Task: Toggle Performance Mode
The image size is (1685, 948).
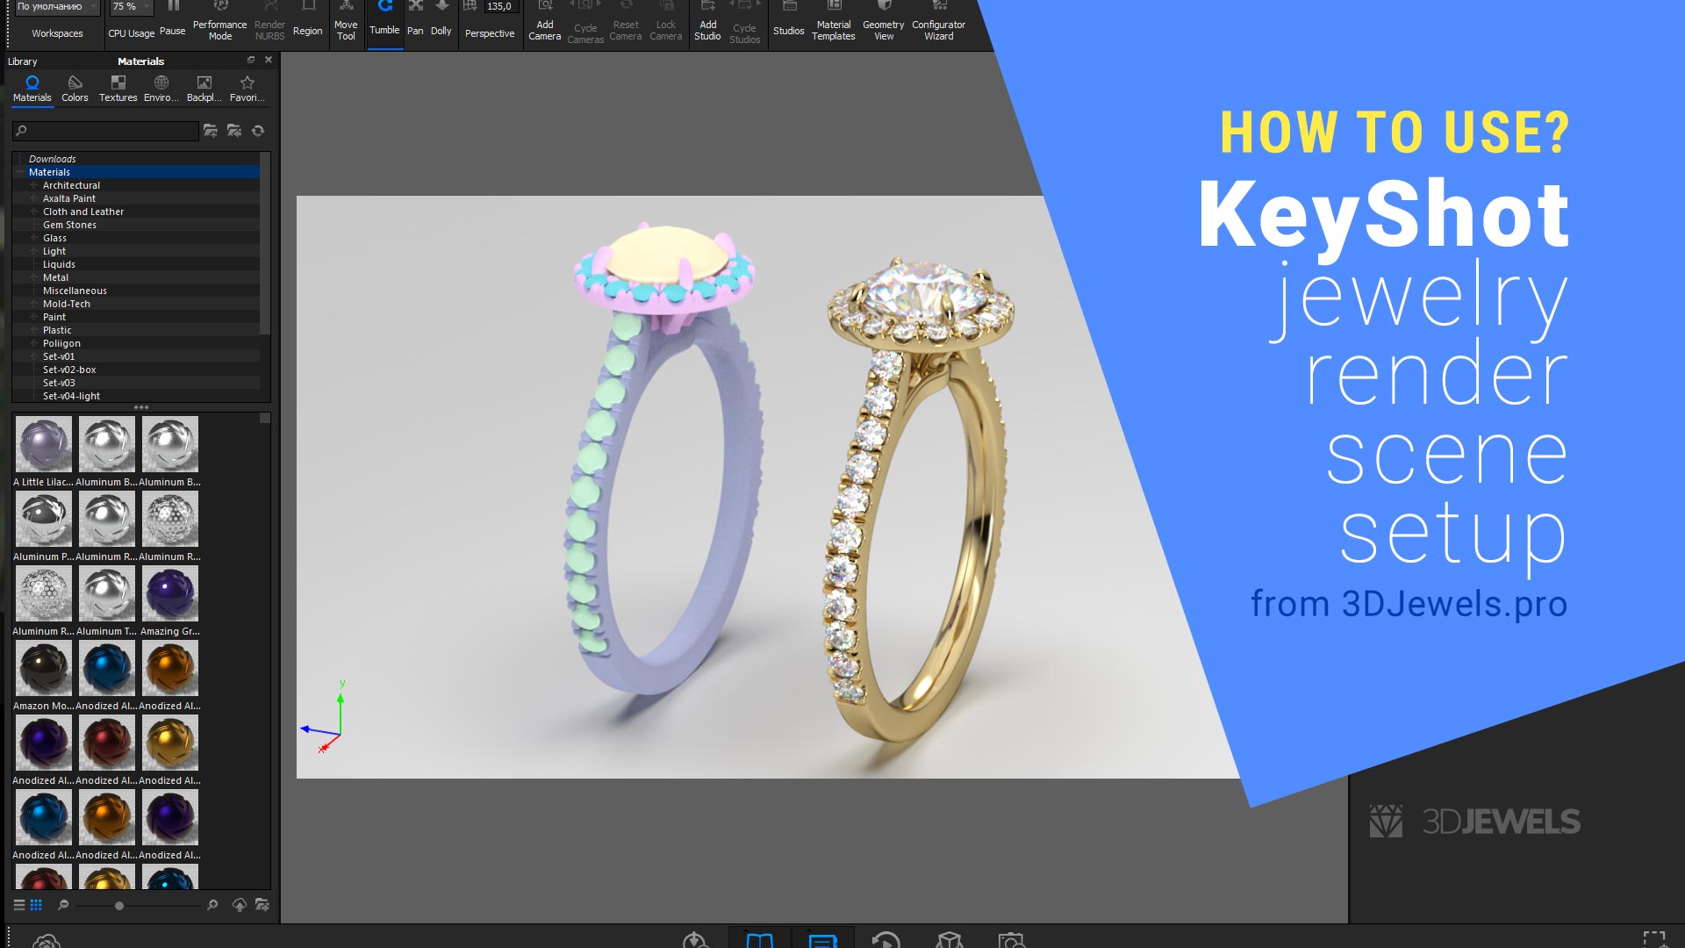Action: tap(219, 18)
